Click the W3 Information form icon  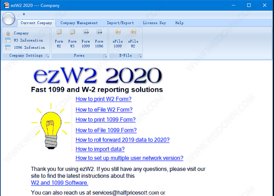tap(8, 40)
